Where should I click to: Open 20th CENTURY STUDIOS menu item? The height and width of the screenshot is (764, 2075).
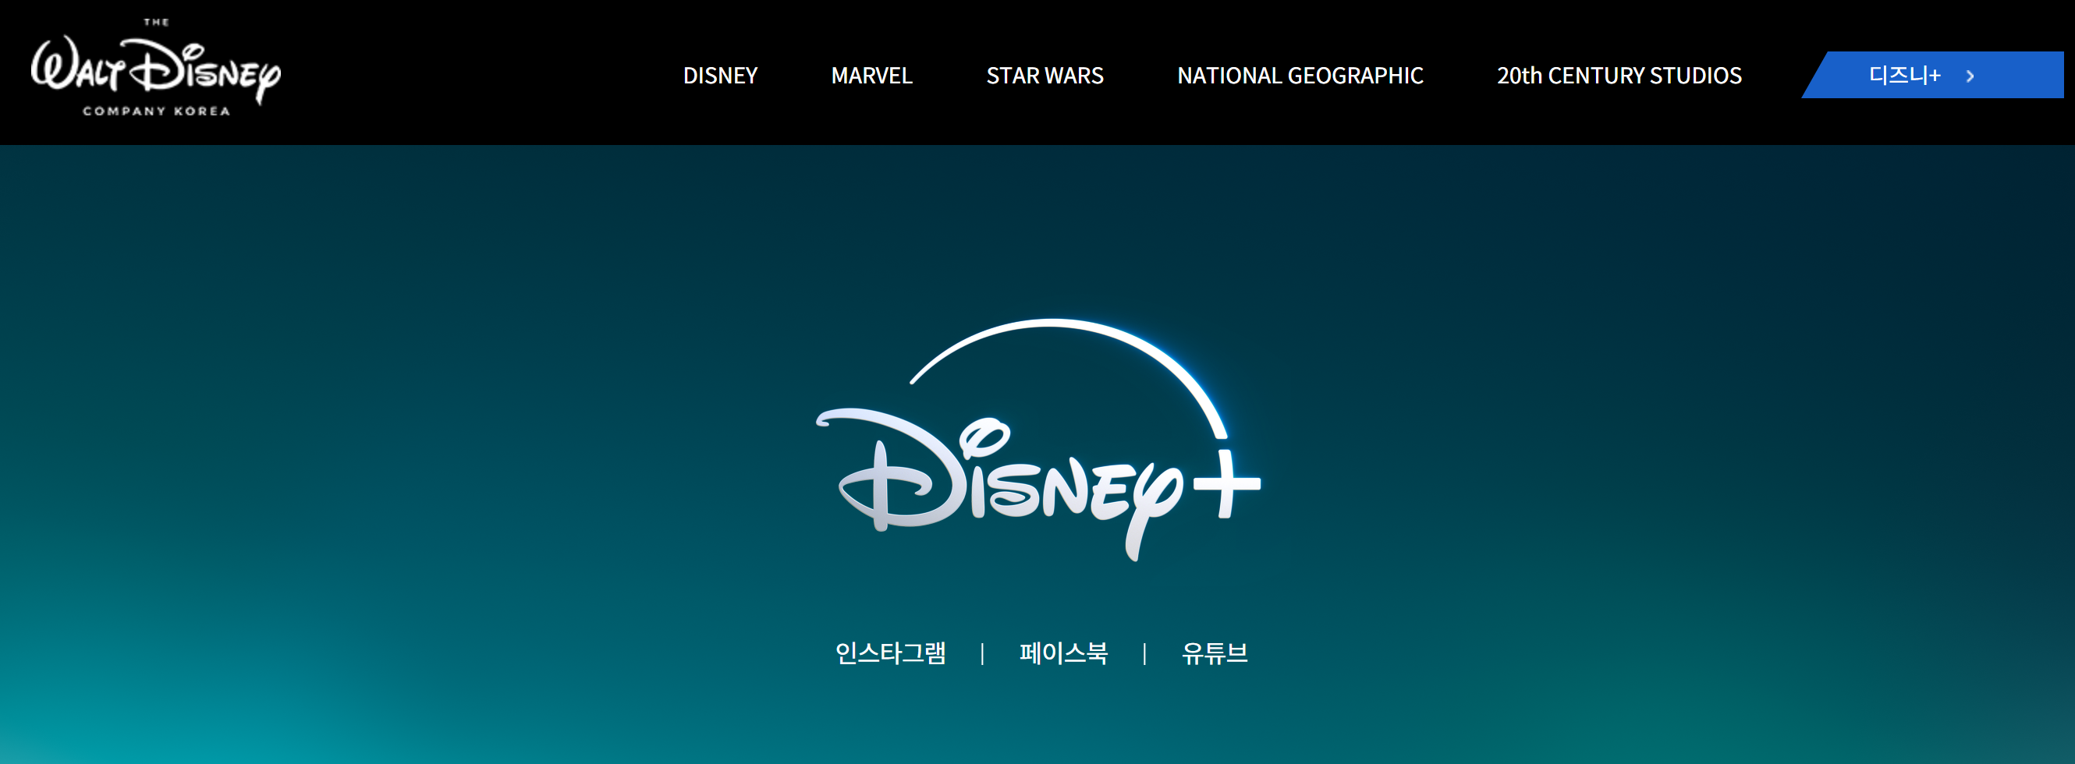(1619, 76)
